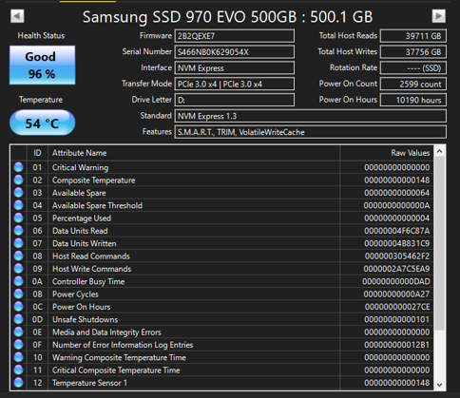
Task: Click the status orb for Critical Warning
Action: coord(19,167)
